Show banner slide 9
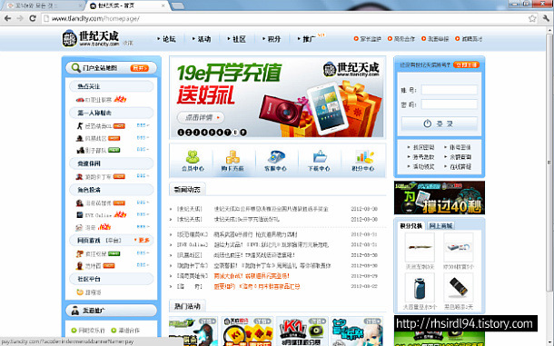The image size is (554, 346). (243, 133)
